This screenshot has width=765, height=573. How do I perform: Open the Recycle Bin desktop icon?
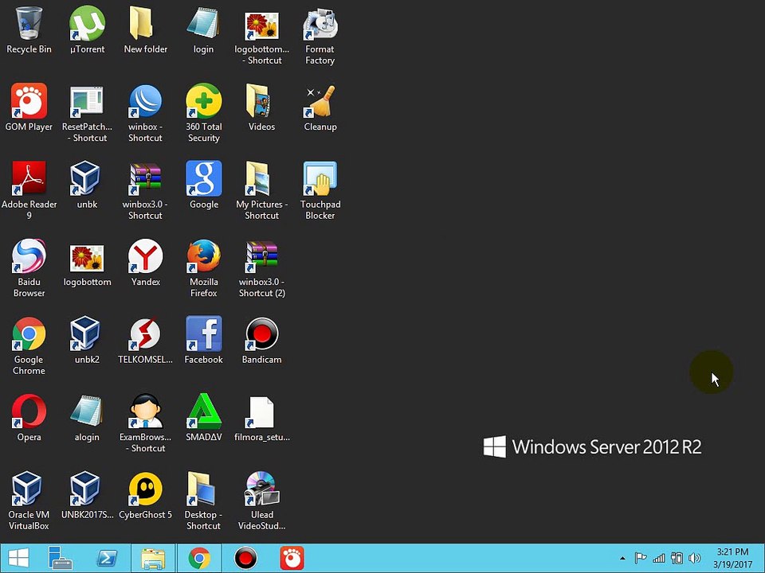click(29, 29)
